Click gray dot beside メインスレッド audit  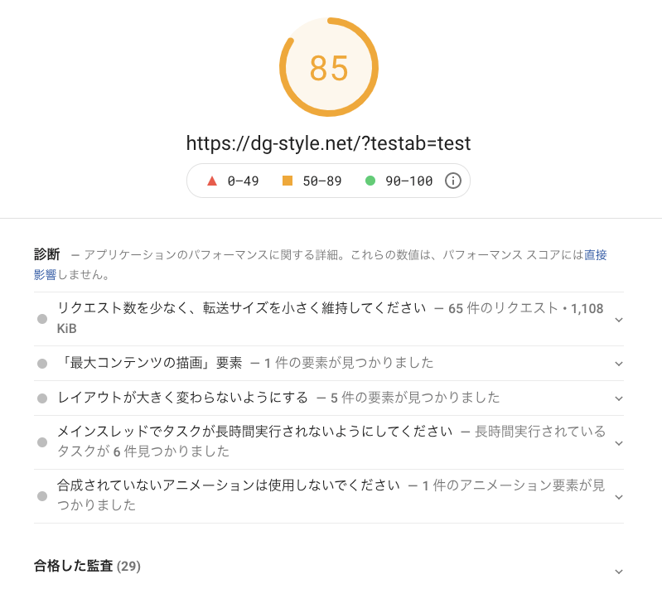point(41,442)
